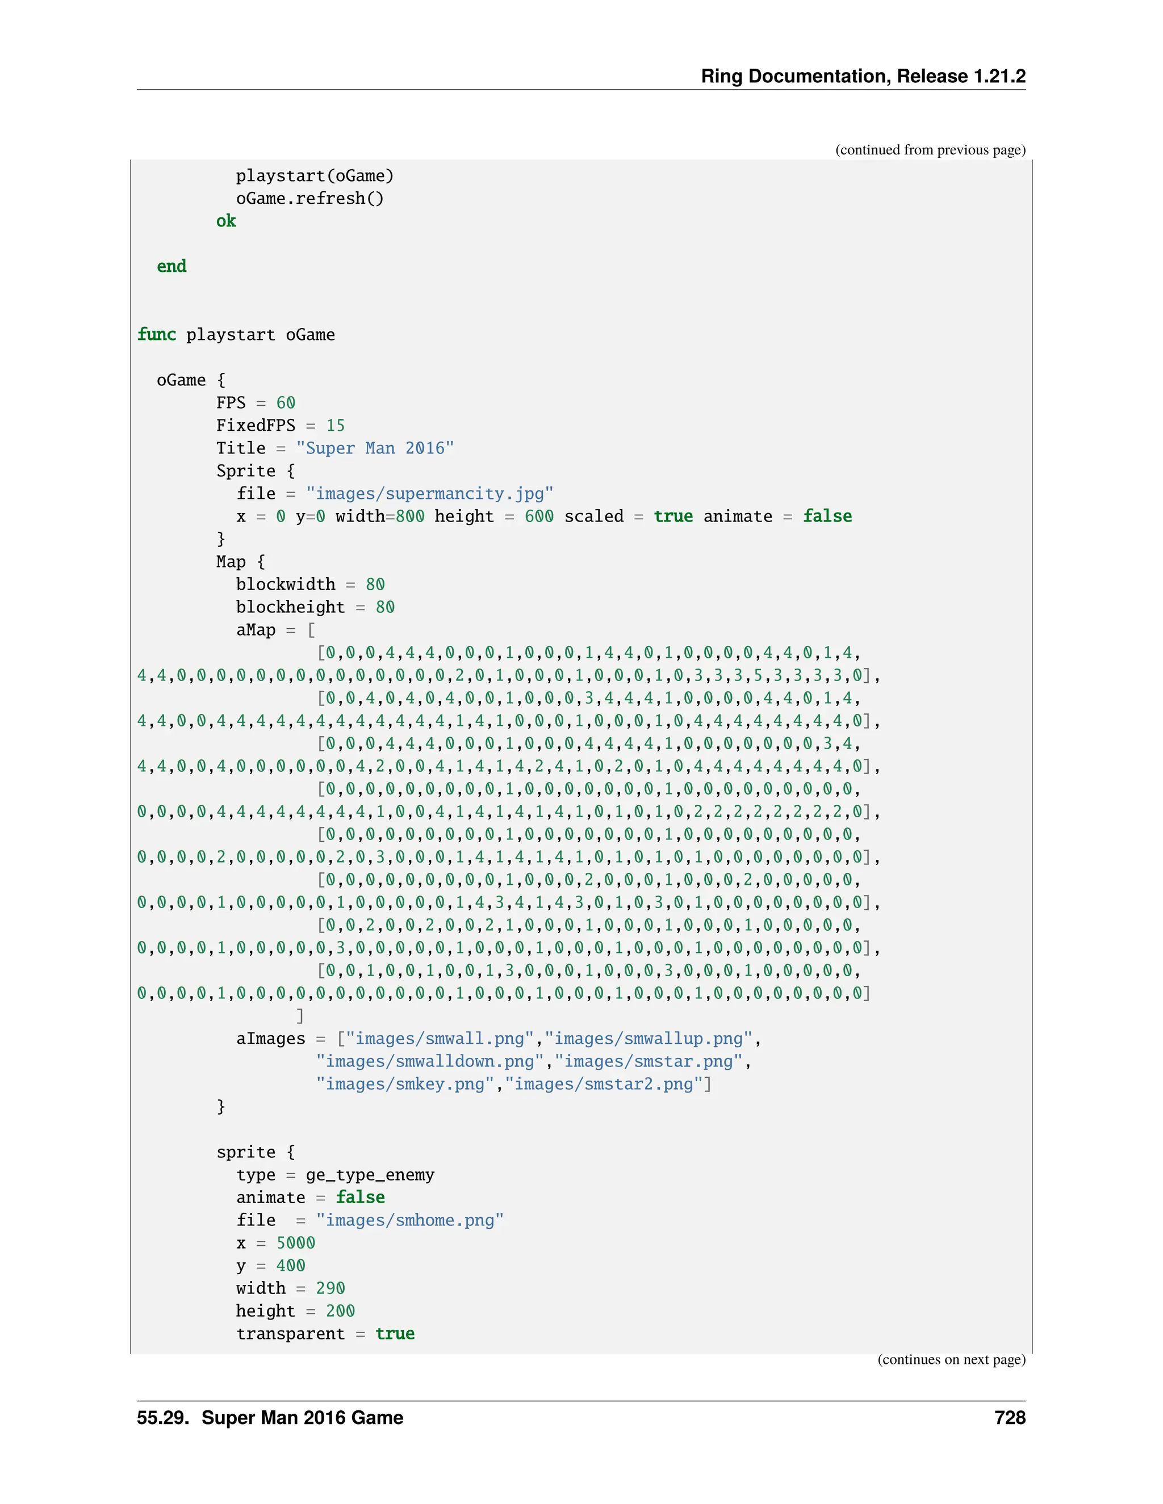1163x1504 pixels.
Task: Click the "type = ge_type_enemy" line
Action: [335, 1175]
